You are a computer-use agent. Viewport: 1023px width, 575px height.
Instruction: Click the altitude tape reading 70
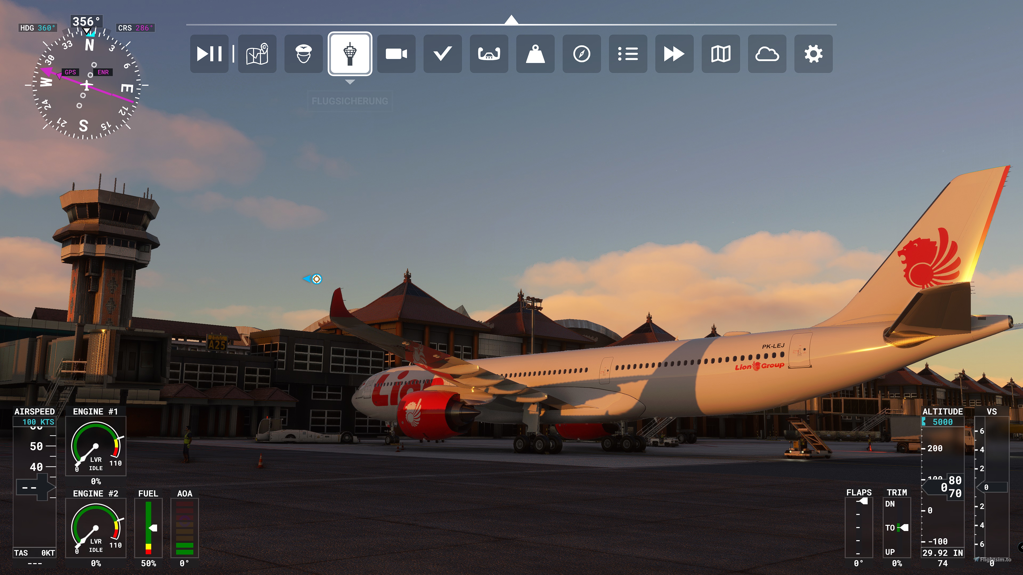point(955,493)
